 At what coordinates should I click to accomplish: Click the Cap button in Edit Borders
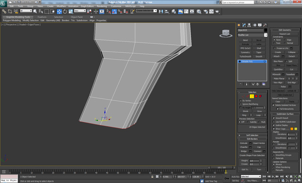[259, 147]
